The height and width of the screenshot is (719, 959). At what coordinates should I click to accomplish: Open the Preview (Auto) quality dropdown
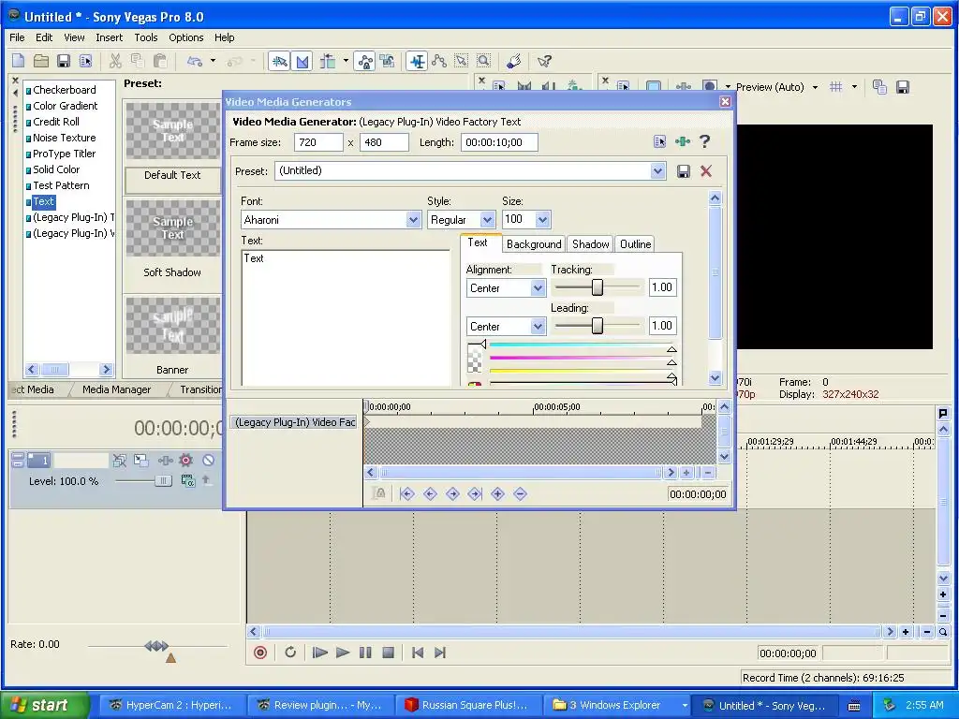click(x=816, y=87)
